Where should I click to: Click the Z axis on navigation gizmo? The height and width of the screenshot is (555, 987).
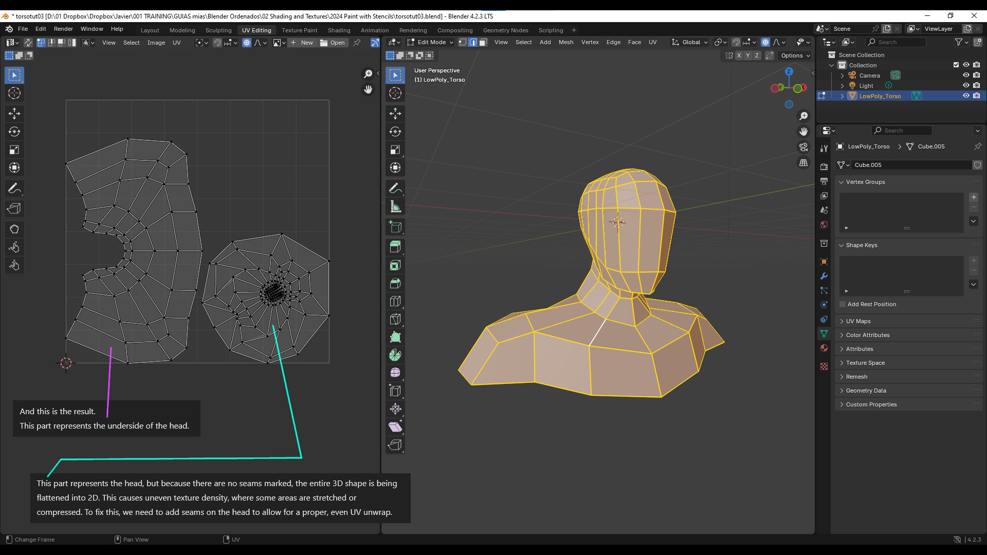[x=789, y=71]
